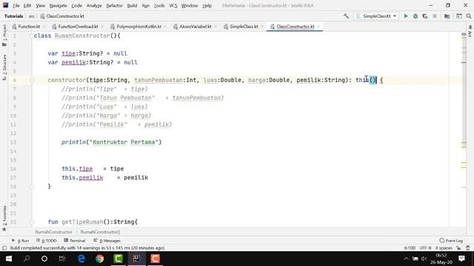
Task: Run SimpleClassKt with the green play button
Action: point(406,16)
